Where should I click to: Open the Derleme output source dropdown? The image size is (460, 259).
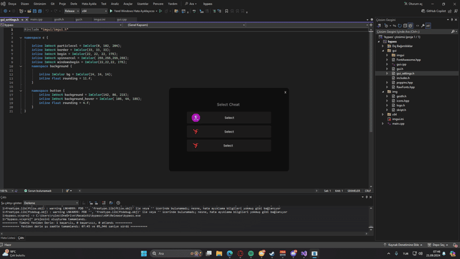pyautogui.click(x=51, y=203)
